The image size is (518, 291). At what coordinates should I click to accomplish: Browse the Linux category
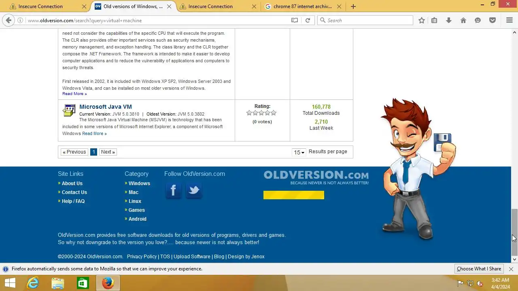(135, 201)
